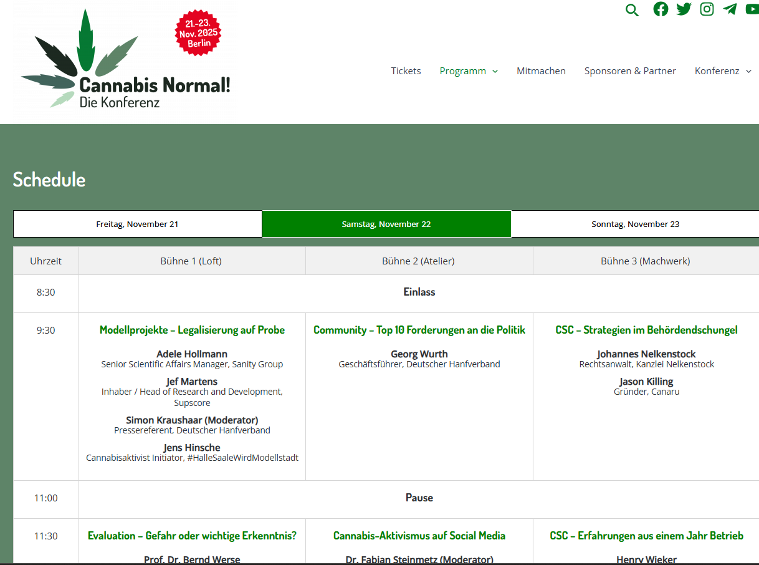Open the YouTube icon in header
Image resolution: width=759 pixels, height=565 pixels.
click(752, 9)
